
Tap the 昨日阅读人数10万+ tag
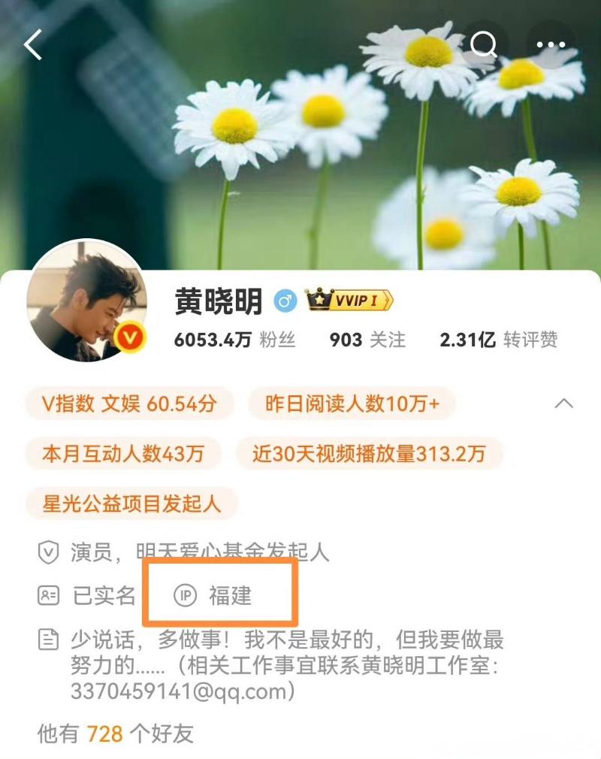click(352, 404)
